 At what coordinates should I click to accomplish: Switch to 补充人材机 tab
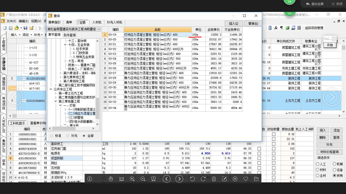click(x=114, y=22)
